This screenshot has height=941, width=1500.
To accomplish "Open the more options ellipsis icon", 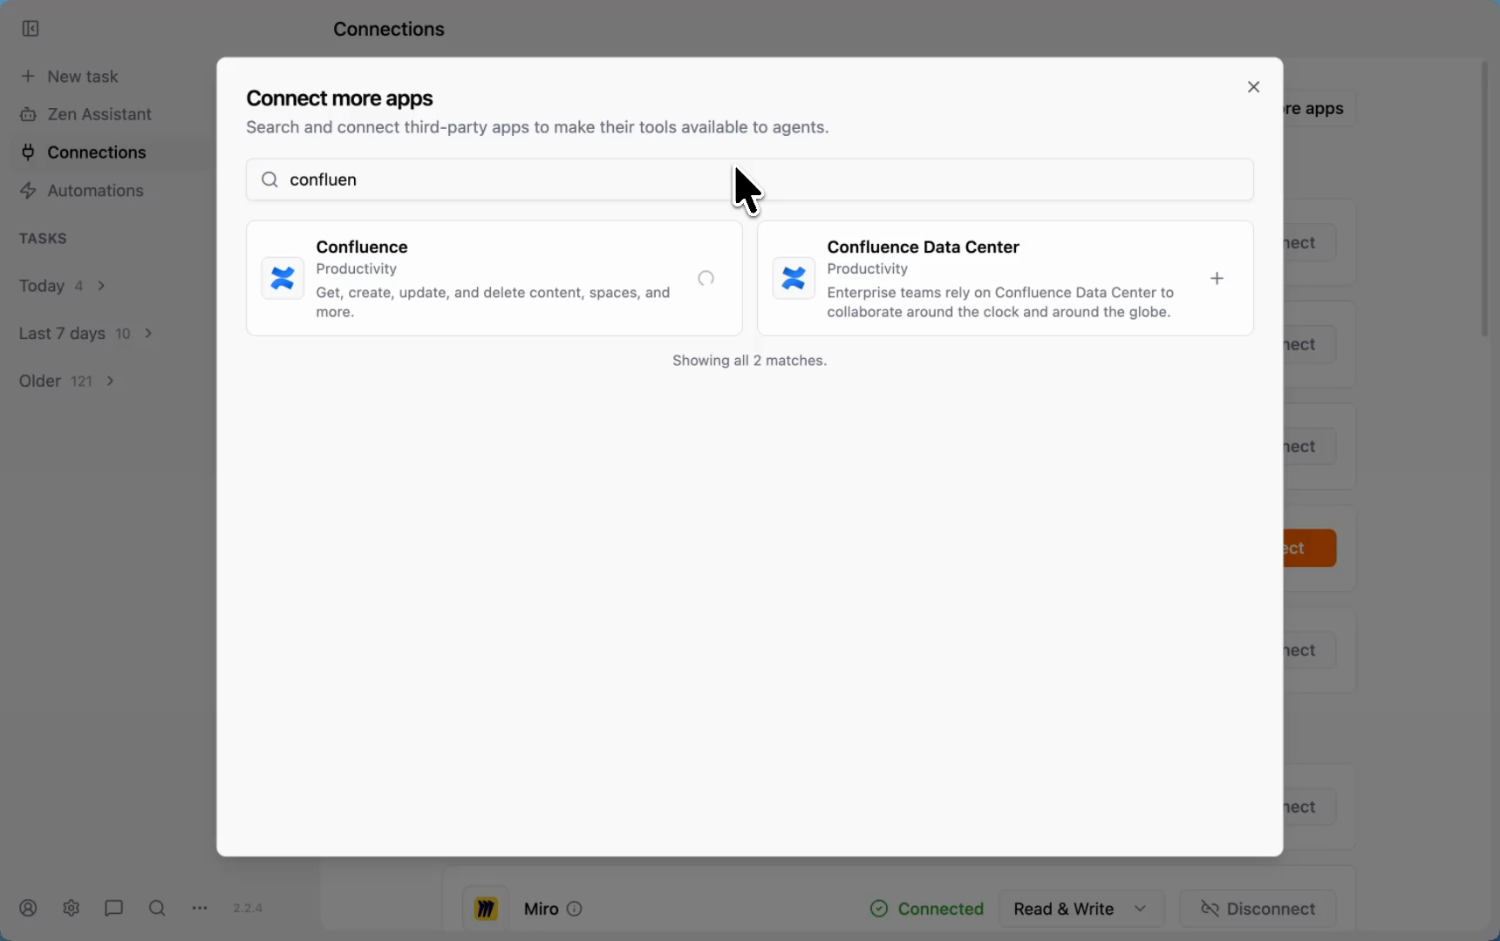I will (200, 908).
